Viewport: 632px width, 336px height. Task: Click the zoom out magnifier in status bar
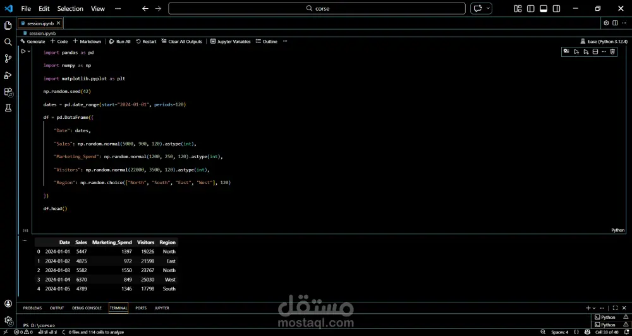click(x=543, y=332)
